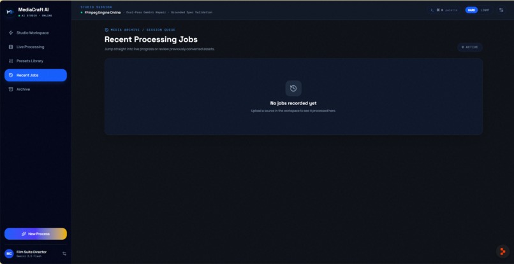This screenshot has height=264, width=514.
Task: Open the command palette button
Action: 444,10
